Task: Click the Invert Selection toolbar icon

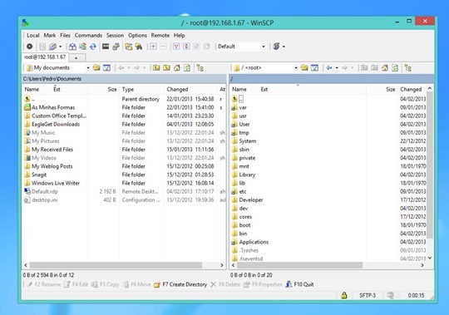Action: point(186,47)
